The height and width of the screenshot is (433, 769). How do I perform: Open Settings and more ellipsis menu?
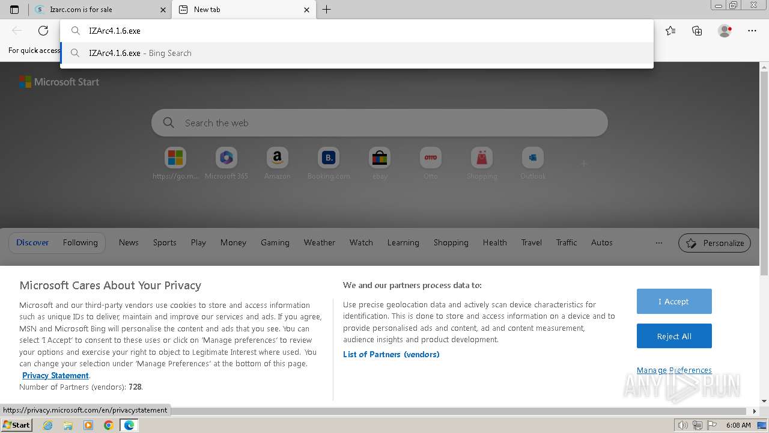752,31
